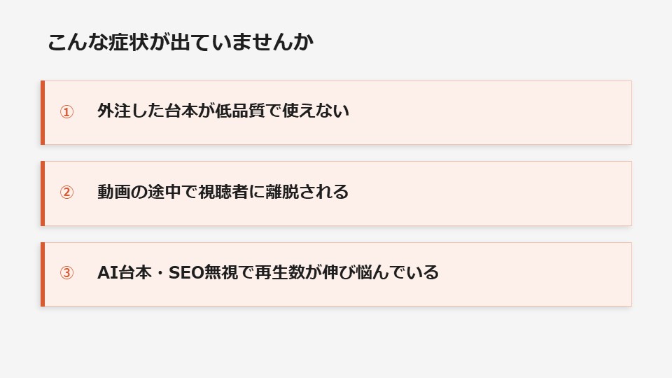This screenshot has width=672, height=378.
Task: Click the circled number ③ icon
Action: 66,273
